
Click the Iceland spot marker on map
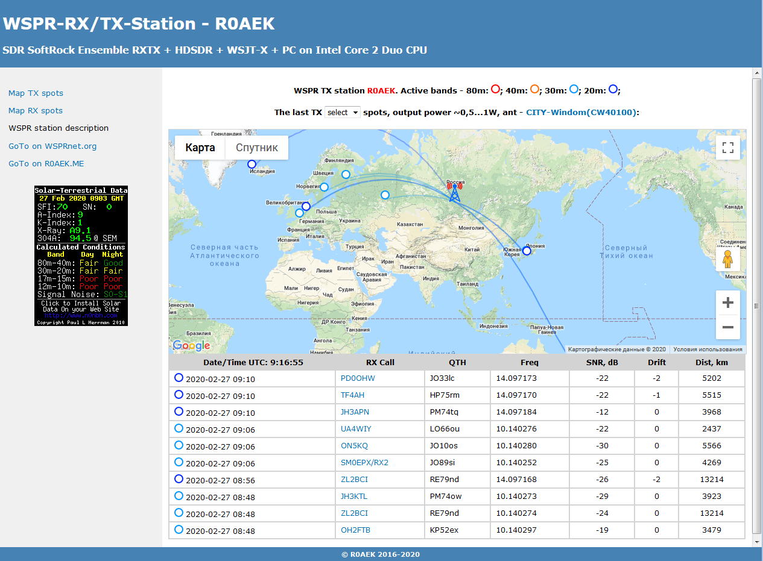pyautogui.click(x=252, y=164)
